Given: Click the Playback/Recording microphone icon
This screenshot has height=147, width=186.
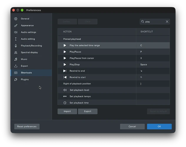Looking at the screenshot, I should click(16, 46).
